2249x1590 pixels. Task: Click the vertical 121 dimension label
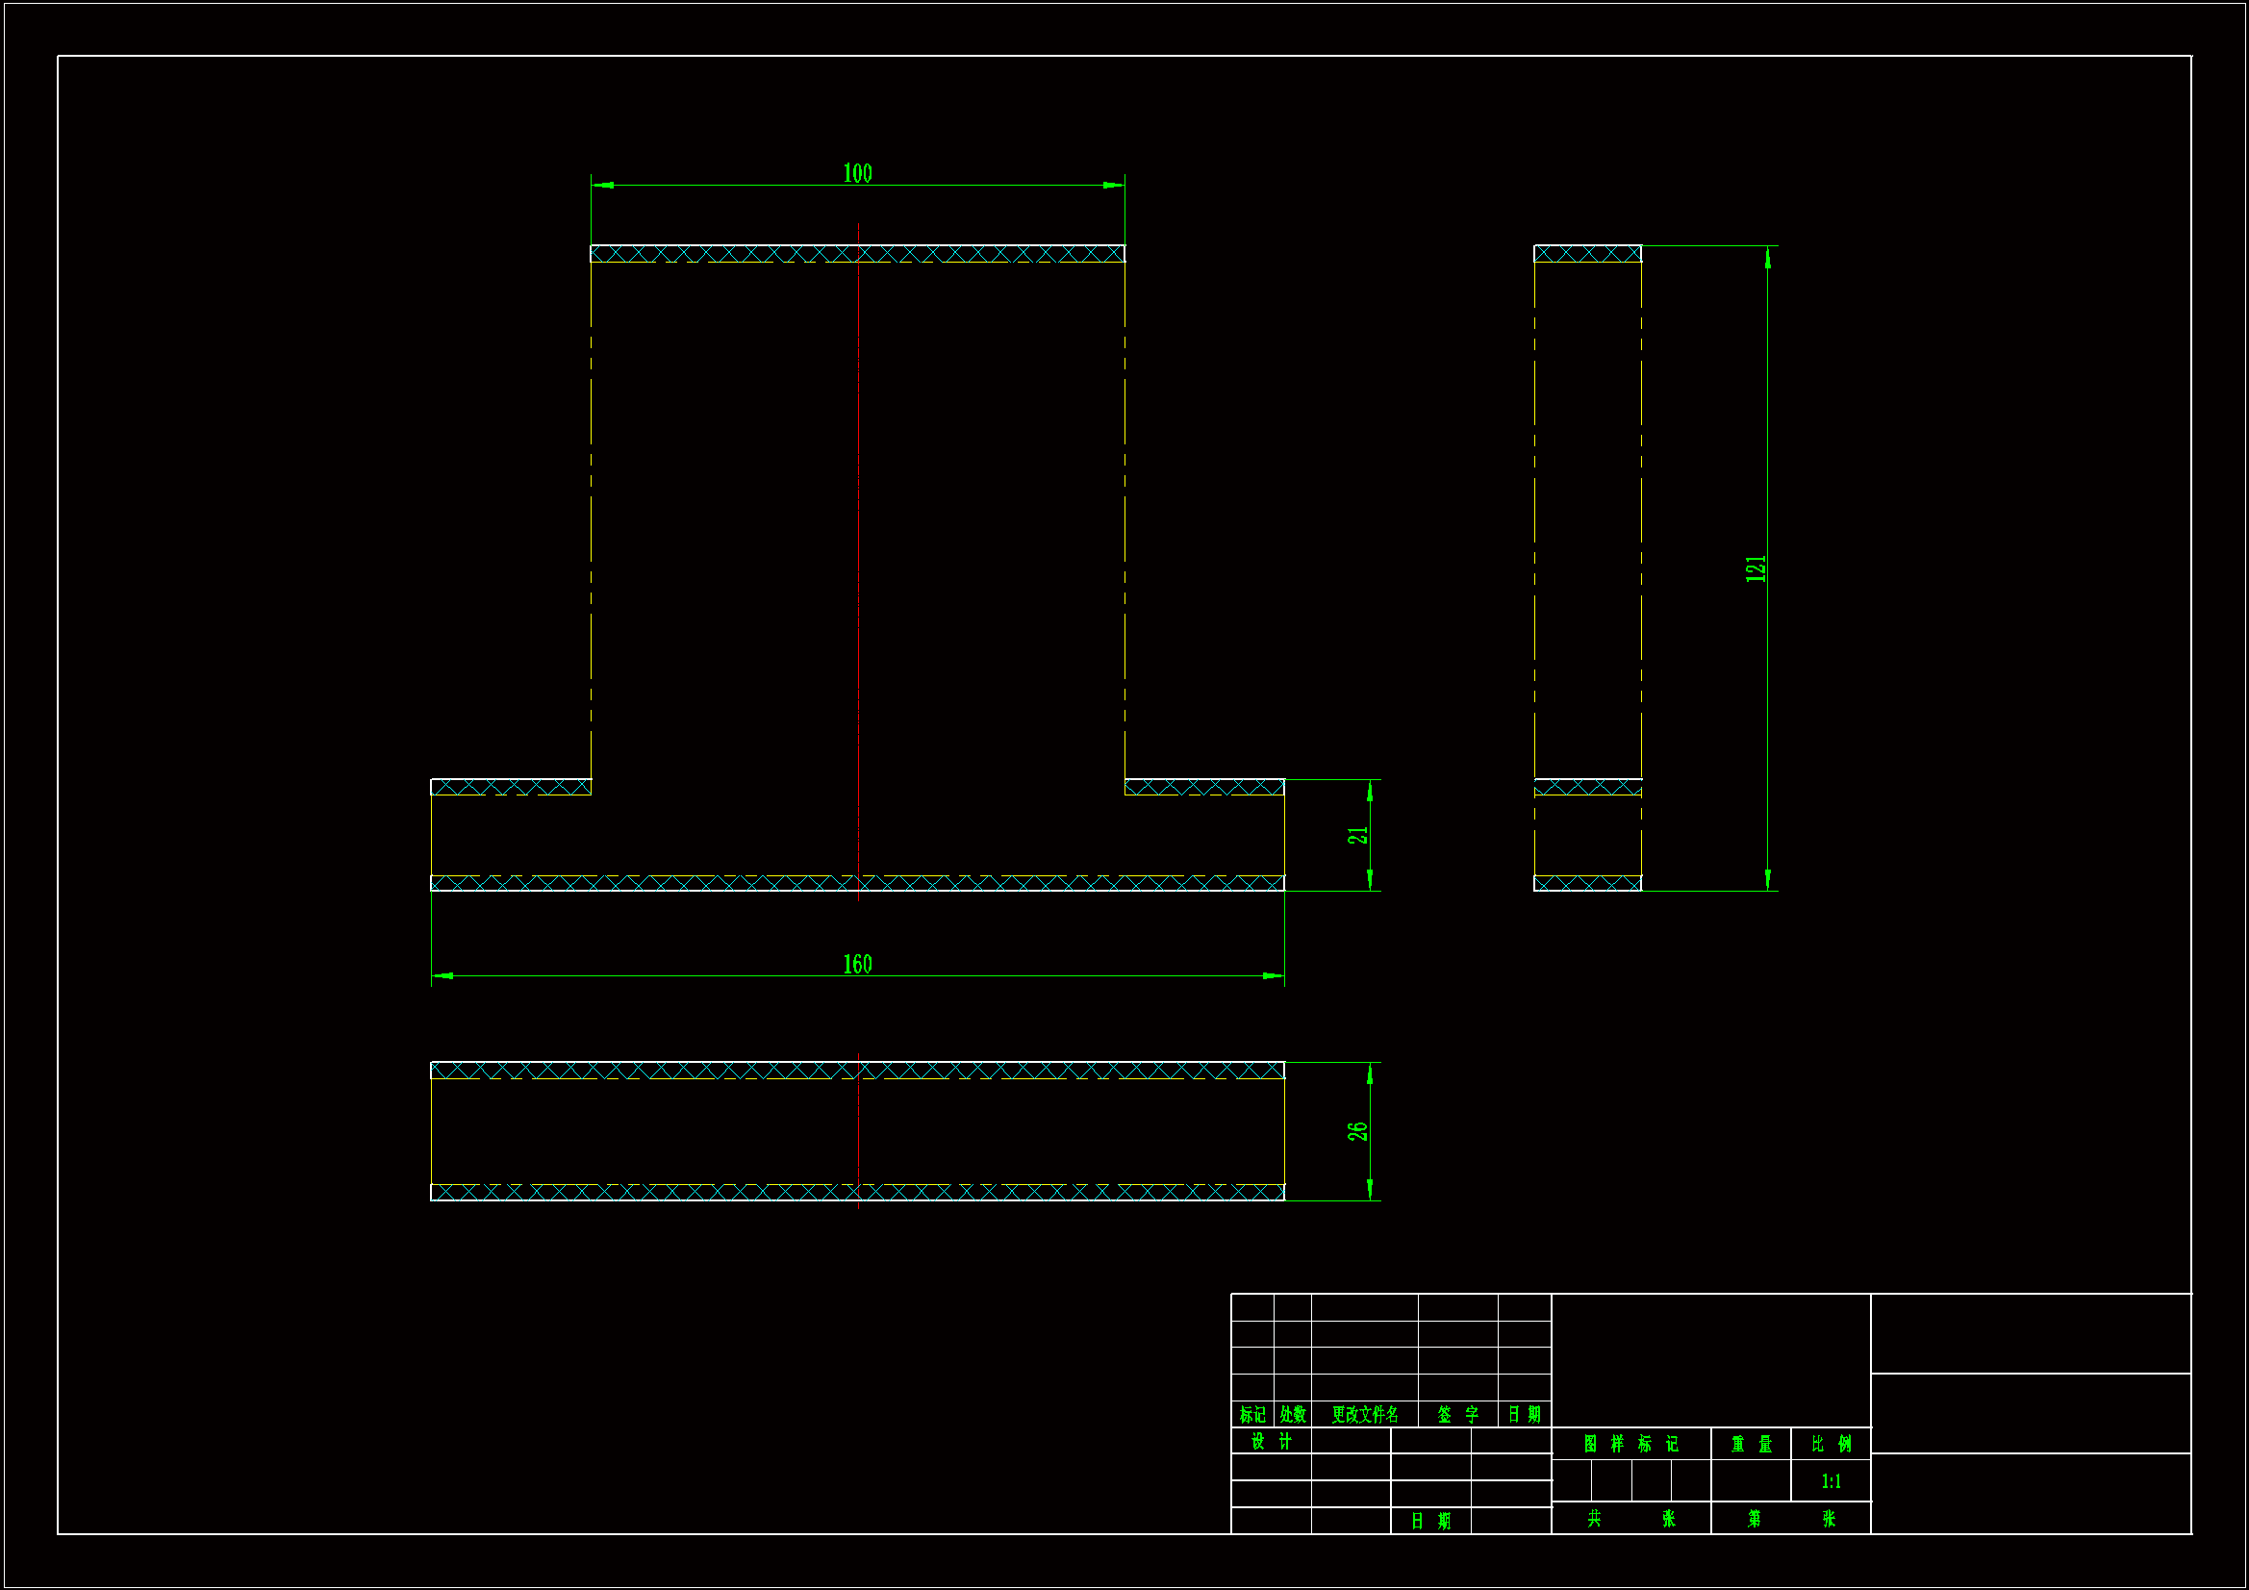coord(1755,568)
